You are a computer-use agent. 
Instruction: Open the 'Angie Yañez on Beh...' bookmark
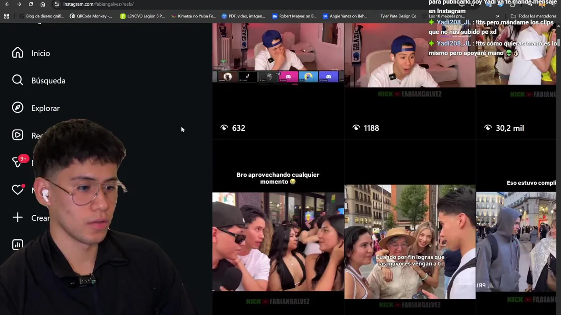coord(345,16)
